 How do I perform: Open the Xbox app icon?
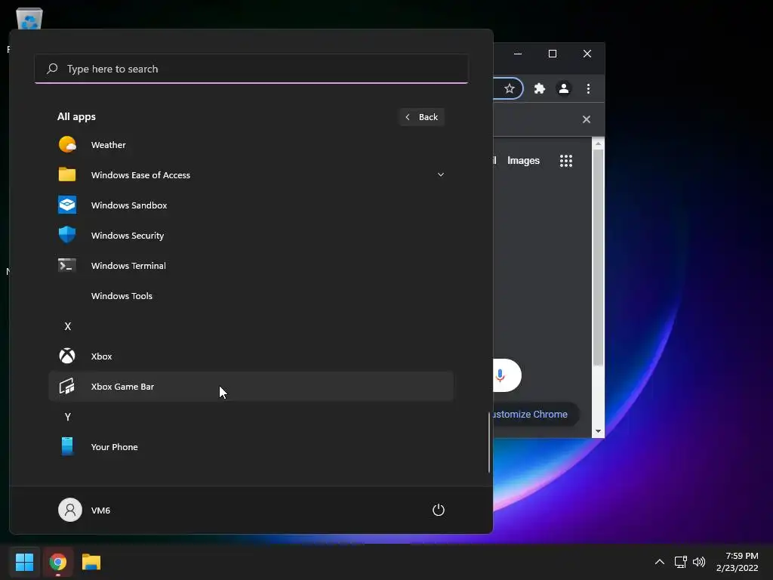(x=67, y=356)
